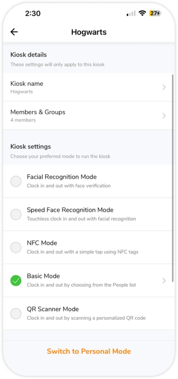The image size is (178, 379).
Task: Expand Members & Groups chevron
Action: (x=164, y=116)
